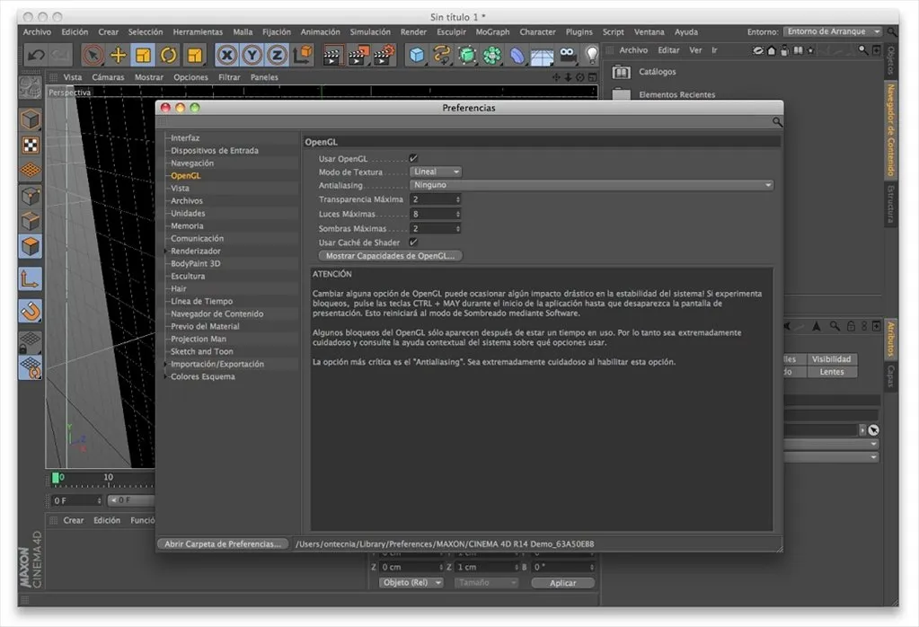Expand the Renderizador tree item
This screenshot has width=919, height=627.
tap(166, 251)
